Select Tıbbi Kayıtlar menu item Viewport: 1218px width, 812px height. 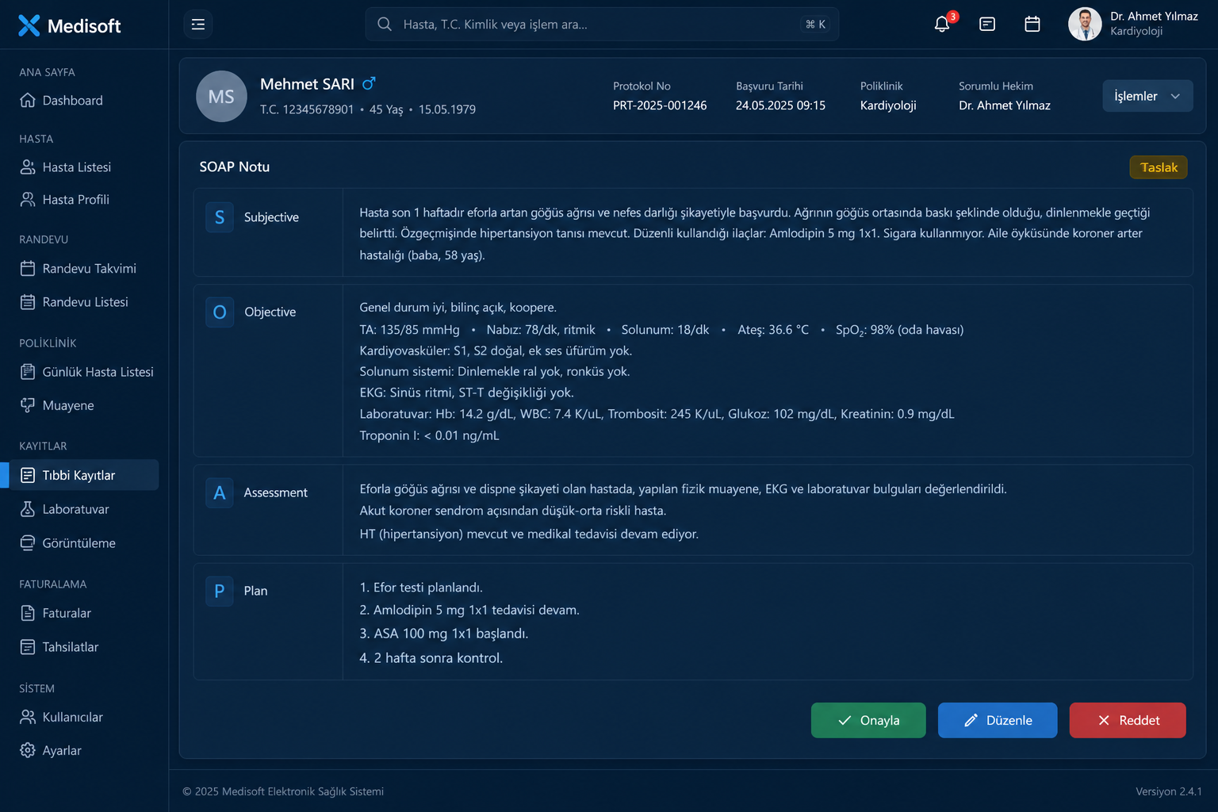[84, 475]
